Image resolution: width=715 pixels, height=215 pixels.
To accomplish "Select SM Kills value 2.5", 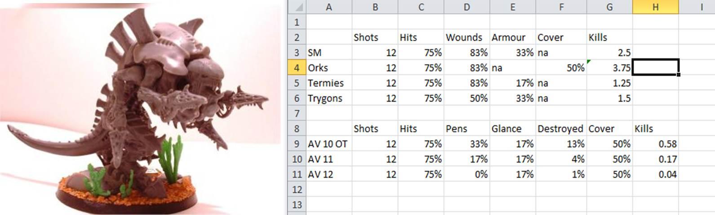I will pos(609,52).
